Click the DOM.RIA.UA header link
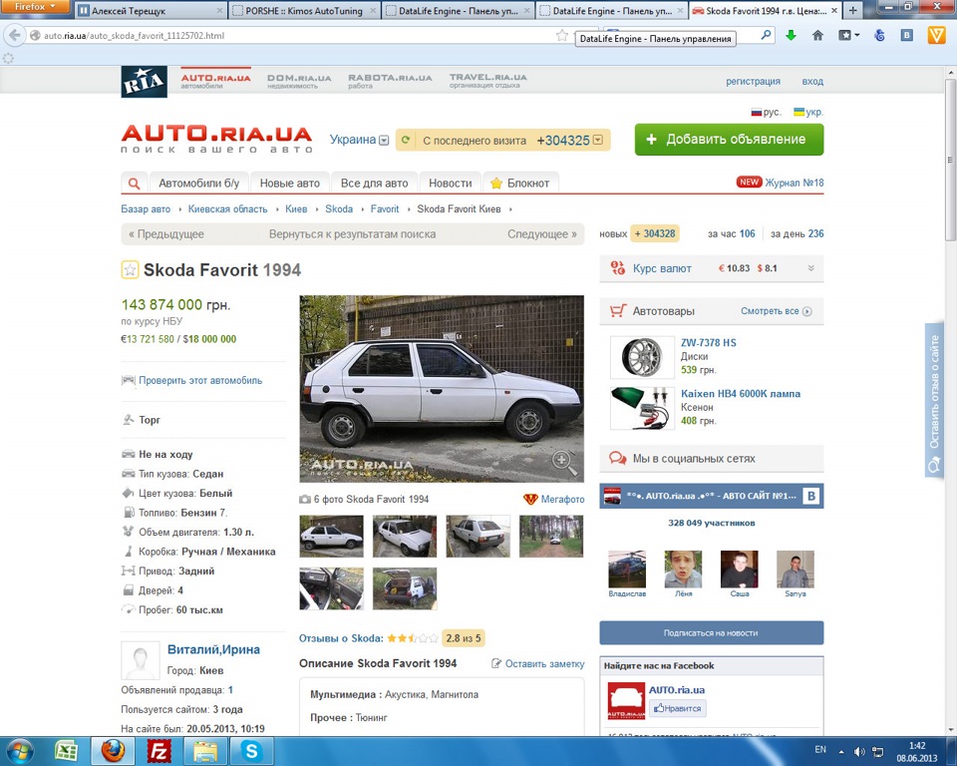This screenshot has width=957, height=766. tap(299, 81)
